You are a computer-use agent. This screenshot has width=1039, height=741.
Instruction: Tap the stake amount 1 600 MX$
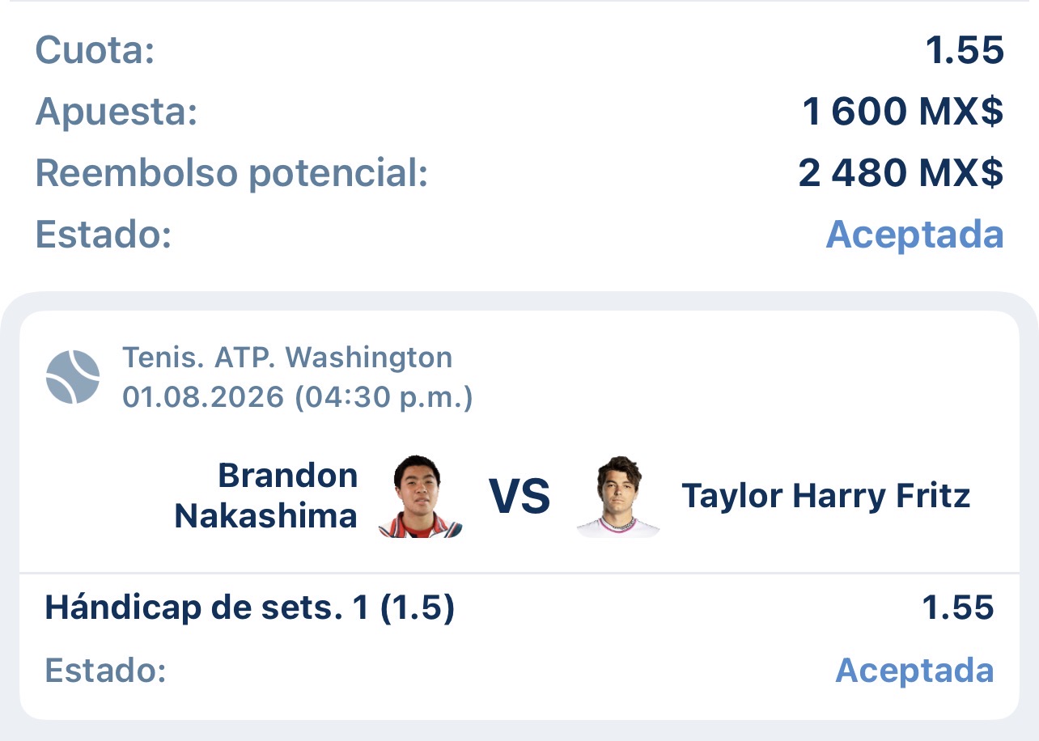903,112
